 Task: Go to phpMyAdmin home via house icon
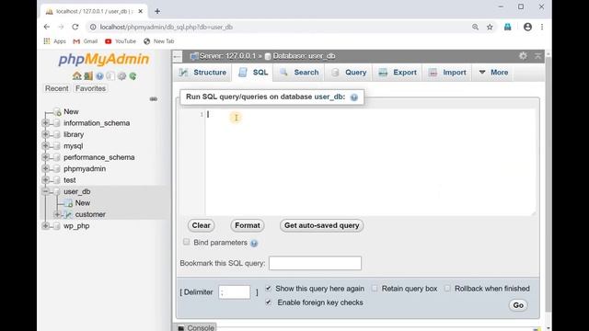pyautogui.click(x=77, y=75)
